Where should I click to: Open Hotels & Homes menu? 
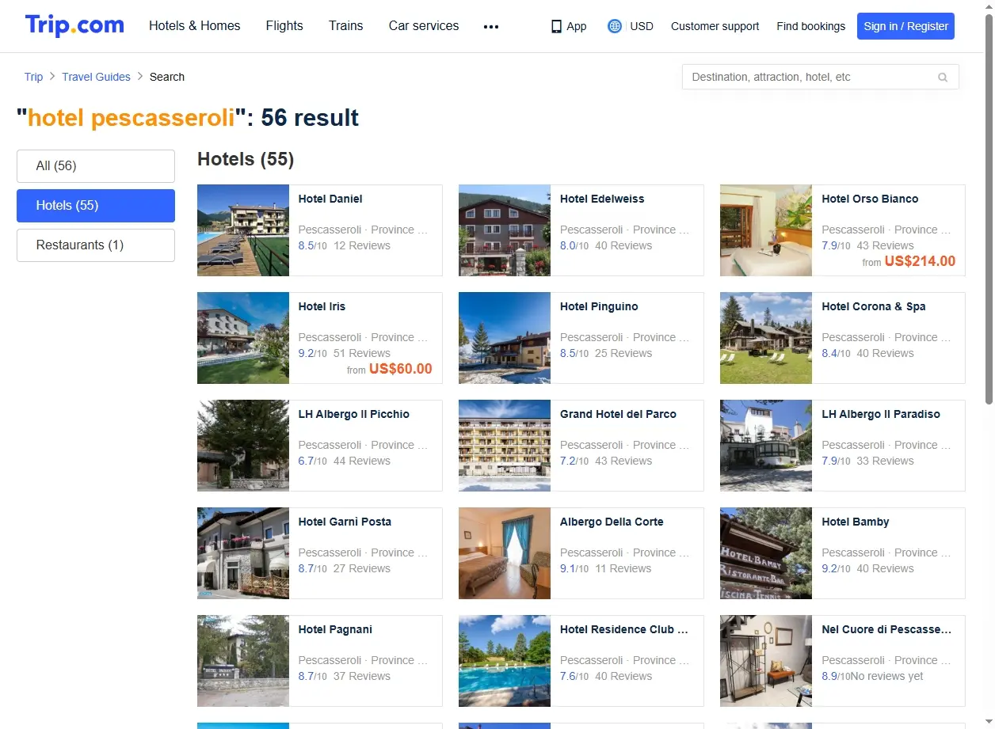[195, 25]
